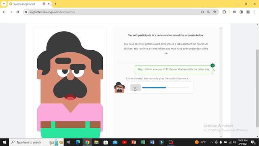The image size is (259, 146).
Task: Launch Word from taskbar
Action: point(152,142)
